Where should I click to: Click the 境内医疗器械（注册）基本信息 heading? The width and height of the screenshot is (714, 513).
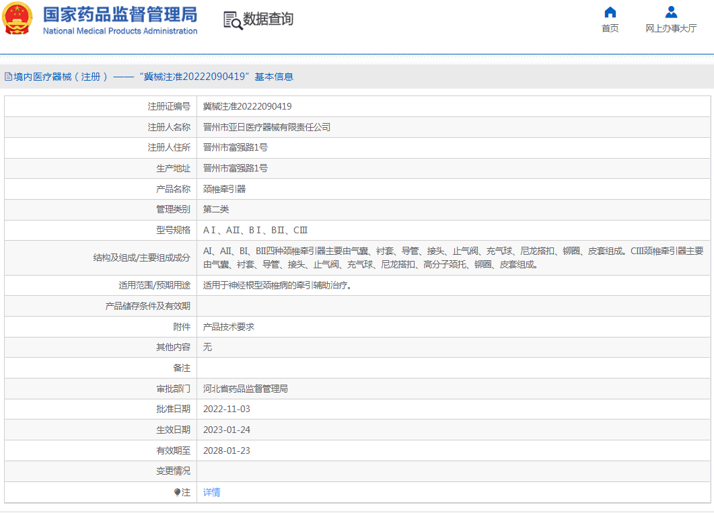[x=153, y=77]
